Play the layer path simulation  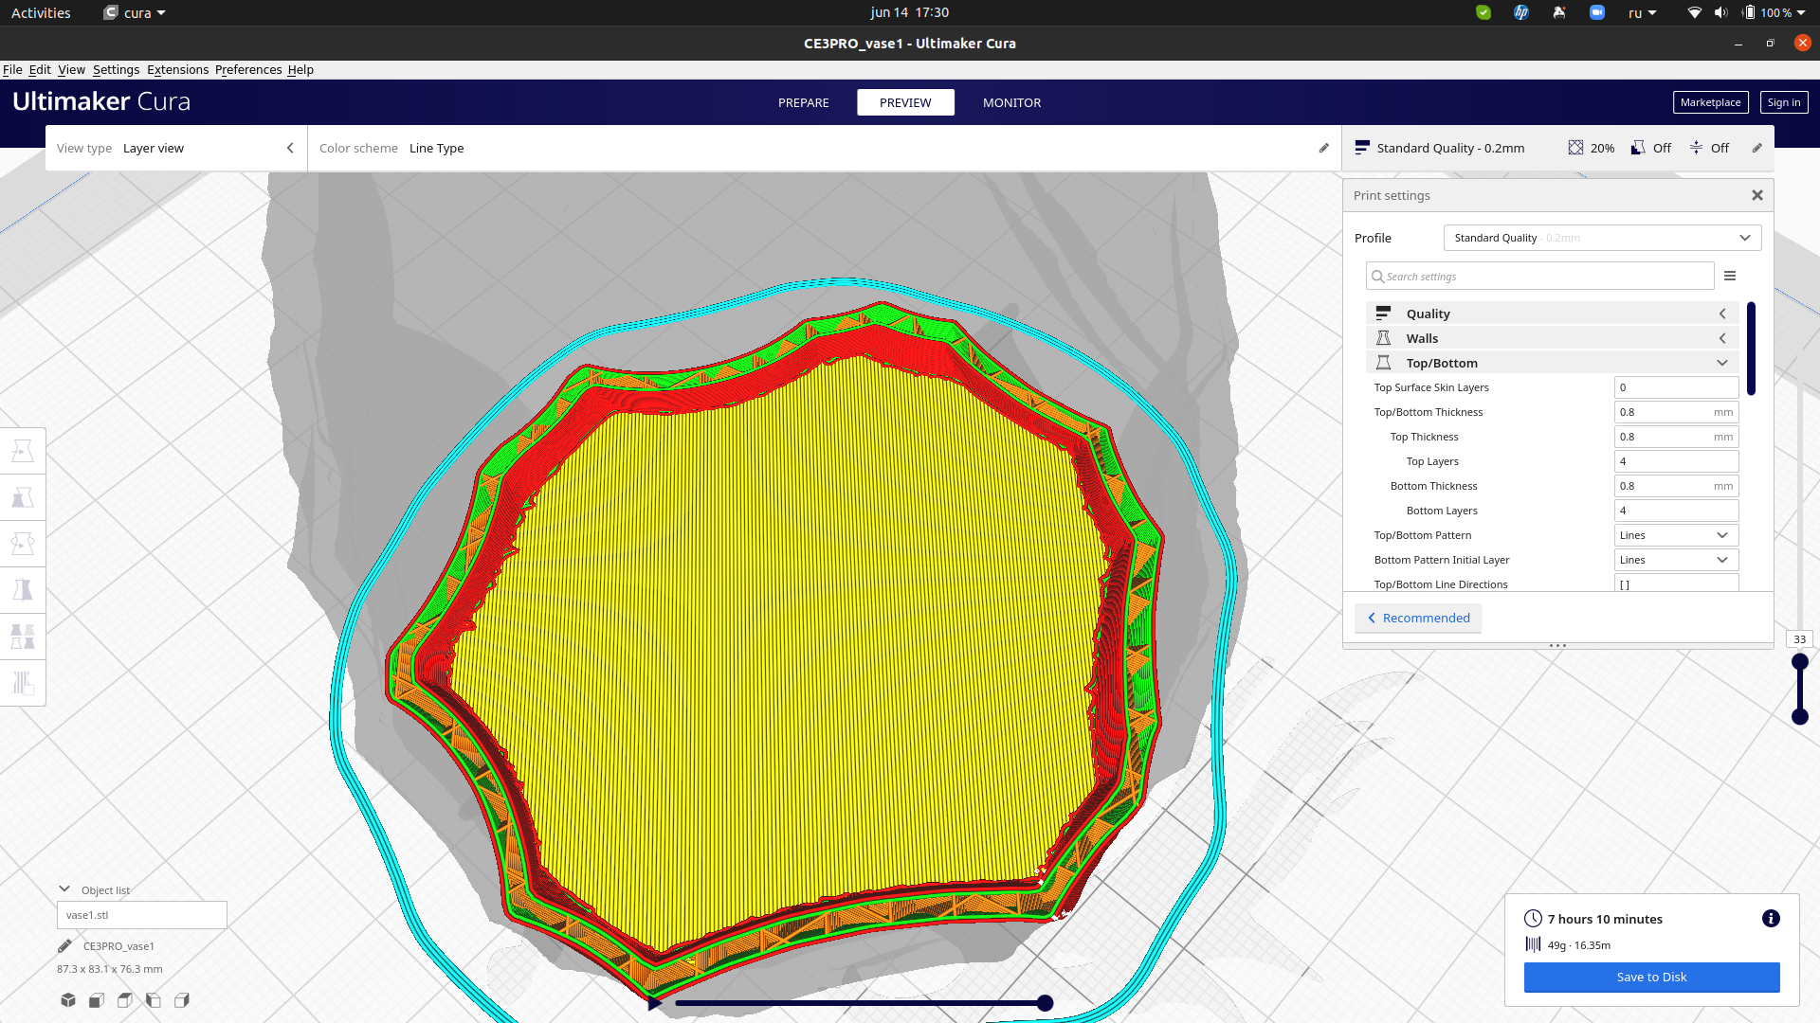pyautogui.click(x=654, y=1003)
